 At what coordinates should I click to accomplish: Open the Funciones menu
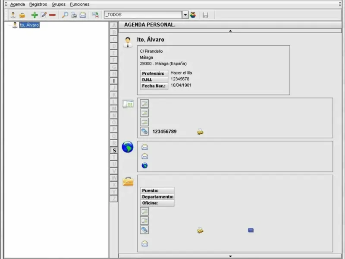pyautogui.click(x=80, y=4)
